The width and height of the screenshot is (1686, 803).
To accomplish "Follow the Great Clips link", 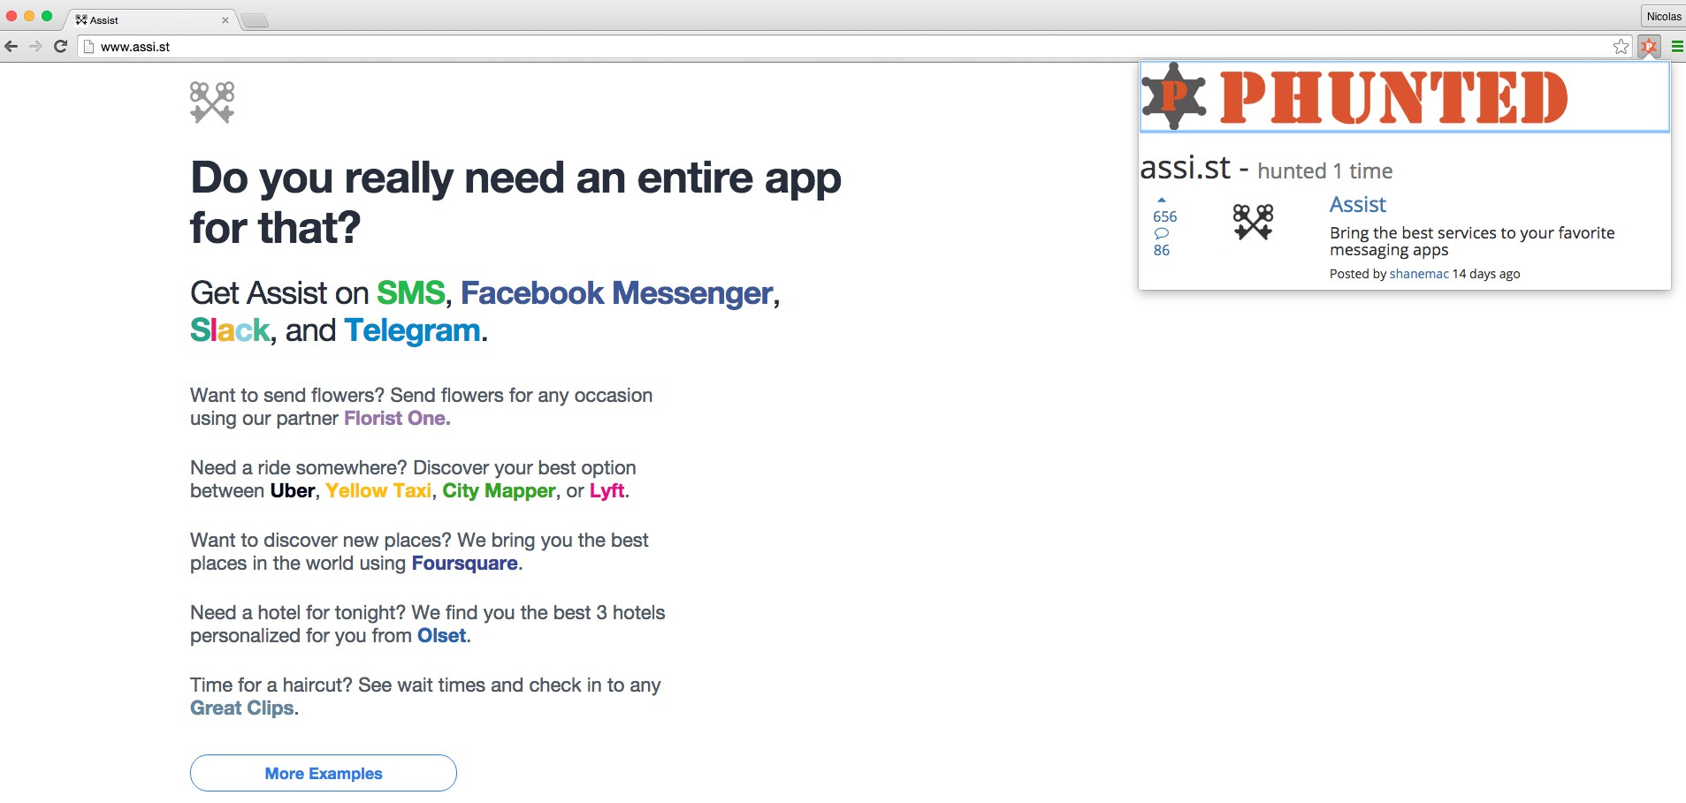I will pyautogui.click(x=242, y=708).
